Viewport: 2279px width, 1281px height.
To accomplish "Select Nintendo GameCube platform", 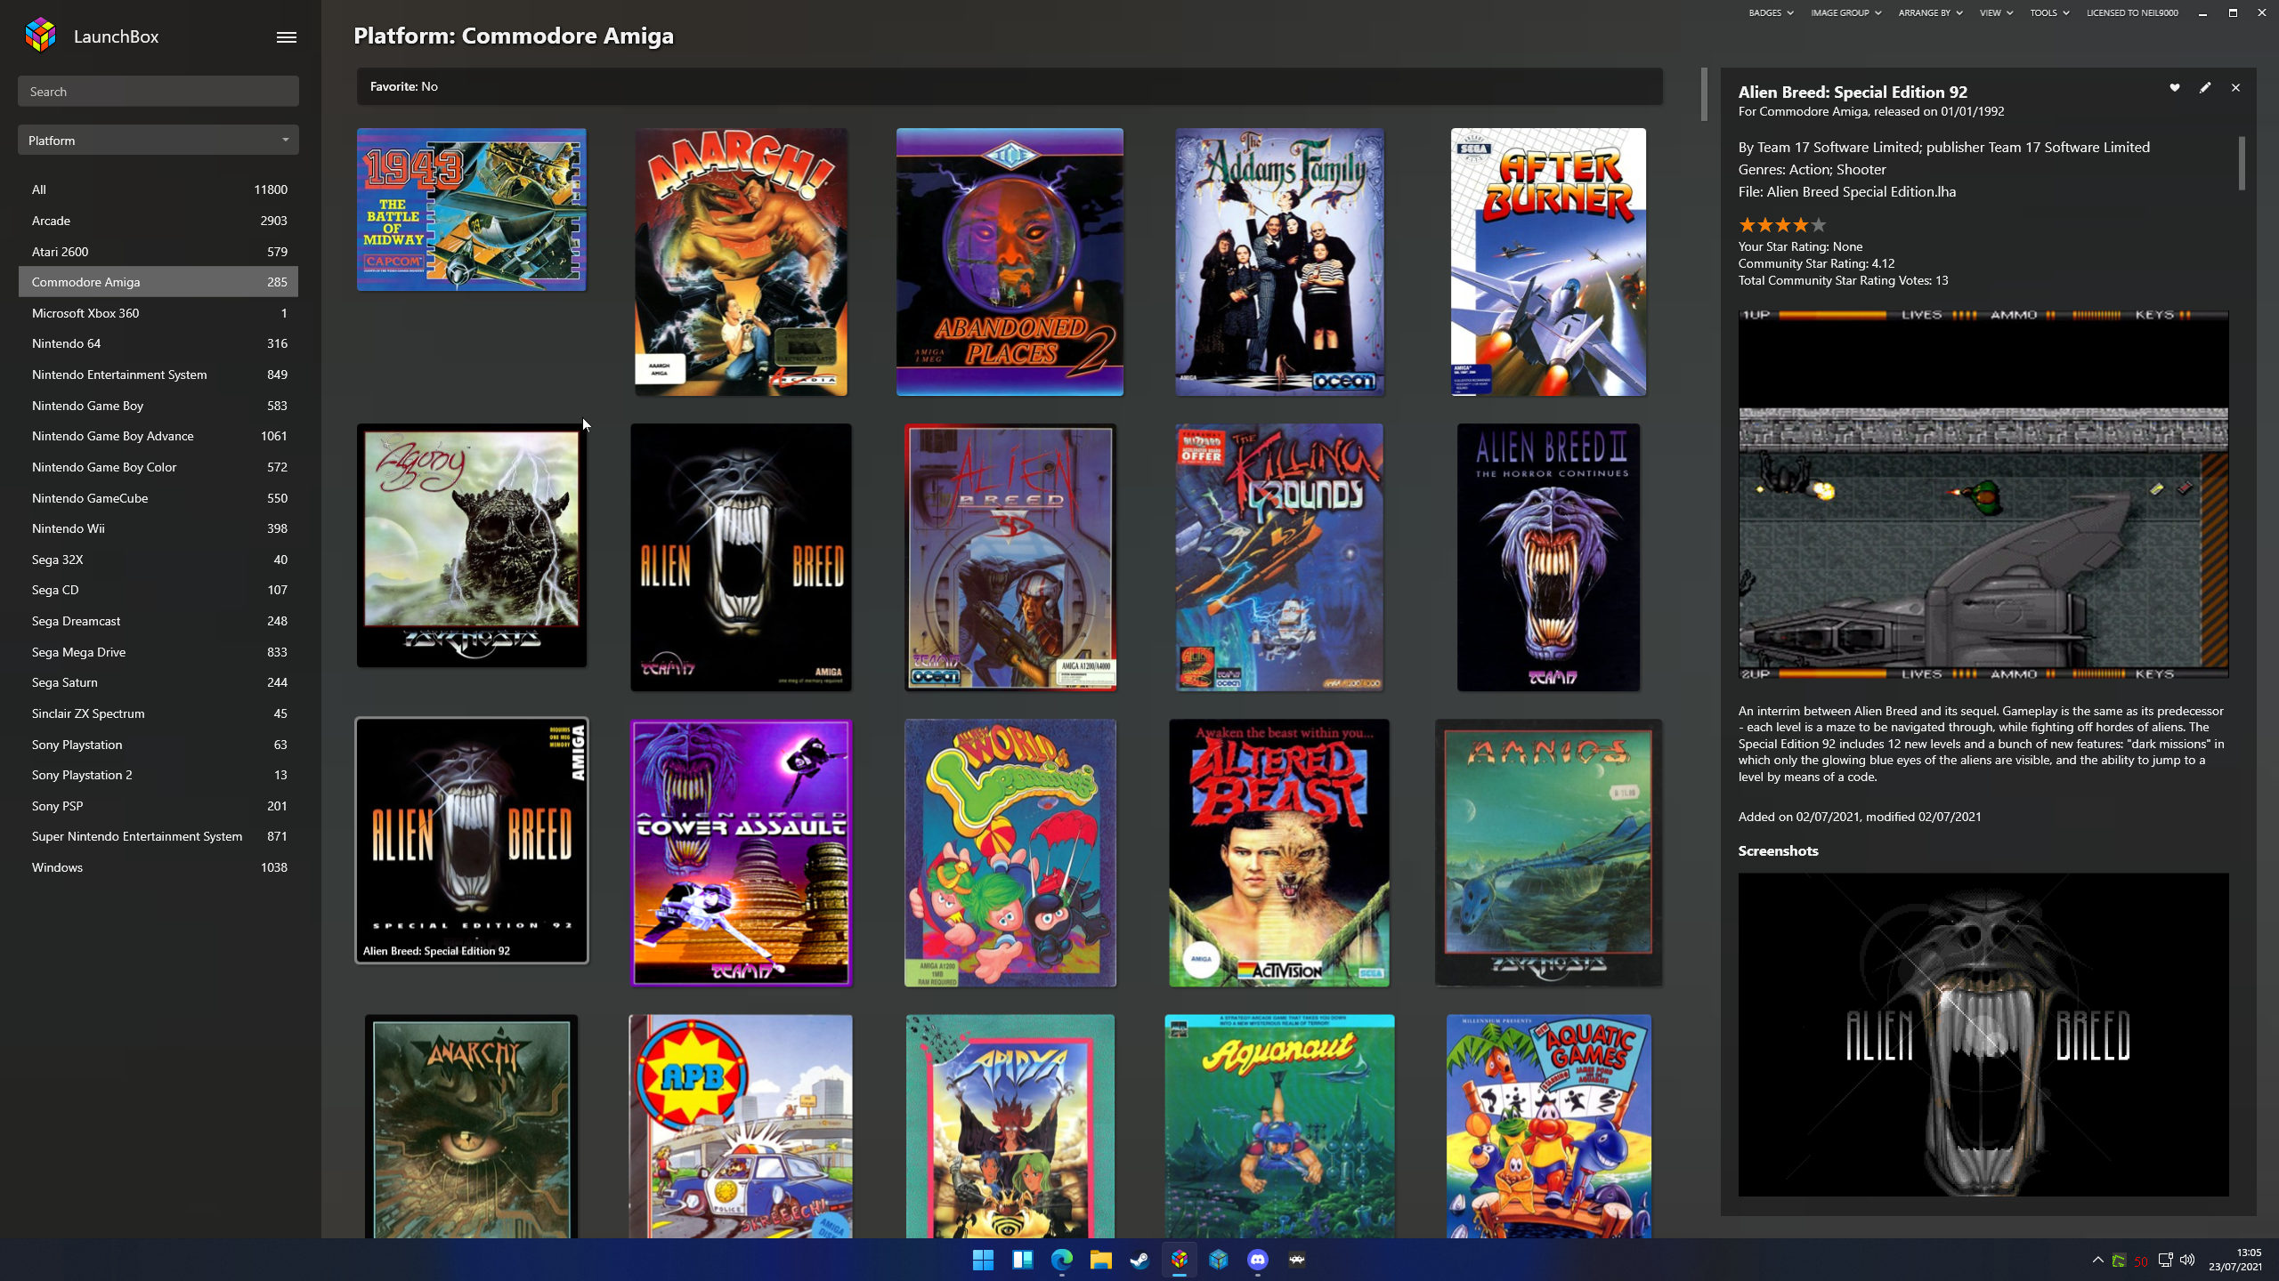I will pos(158,498).
